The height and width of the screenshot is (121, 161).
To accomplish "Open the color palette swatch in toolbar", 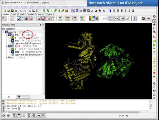I will (x=91, y=19).
